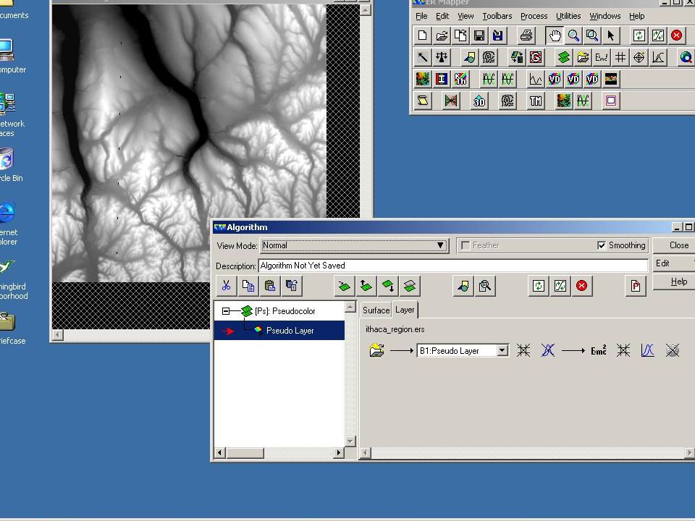This screenshot has height=521, width=695.
Task: Click the Kh color icon
Action: click(x=460, y=79)
